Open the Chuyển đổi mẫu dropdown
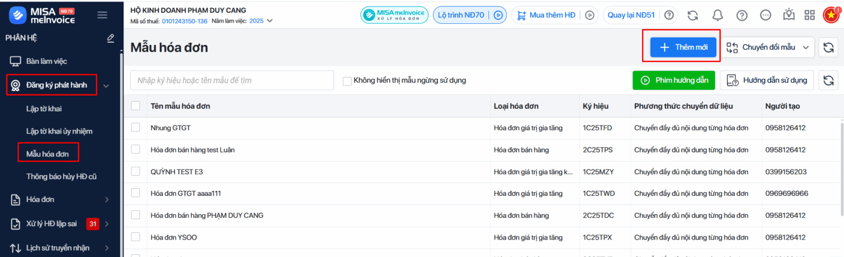 pyautogui.click(x=768, y=47)
